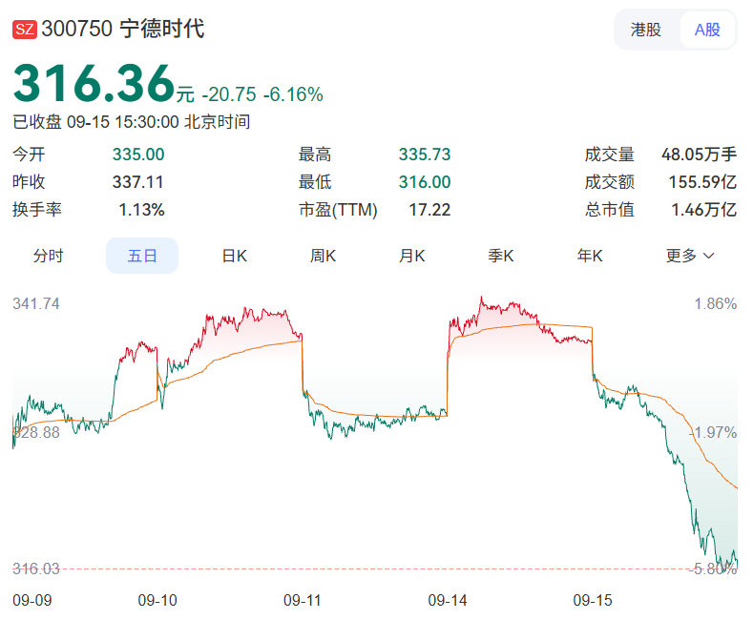Click the 昨收 value 337.11
Viewport: 753px width, 620px height.
pyautogui.click(x=138, y=182)
